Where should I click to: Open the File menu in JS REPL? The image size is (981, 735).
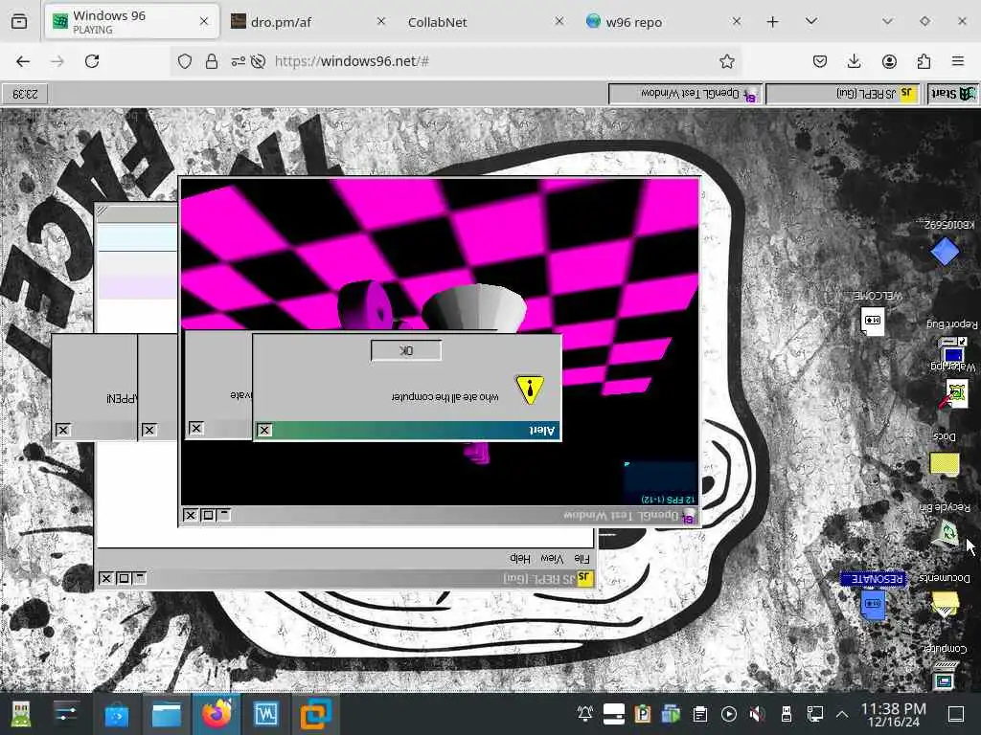pyautogui.click(x=582, y=559)
